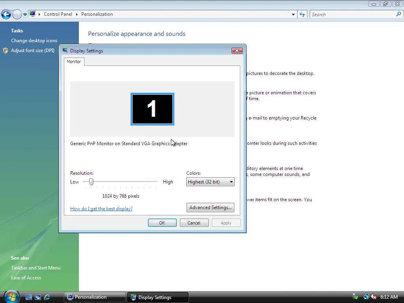The width and height of the screenshot is (404, 303).
Task: Open the Windows Start orb
Action: point(11,296)
